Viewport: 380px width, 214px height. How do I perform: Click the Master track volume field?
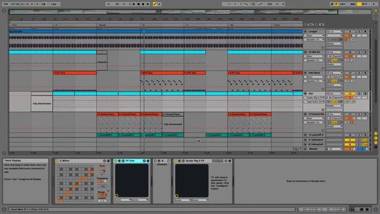coord(350,149)
